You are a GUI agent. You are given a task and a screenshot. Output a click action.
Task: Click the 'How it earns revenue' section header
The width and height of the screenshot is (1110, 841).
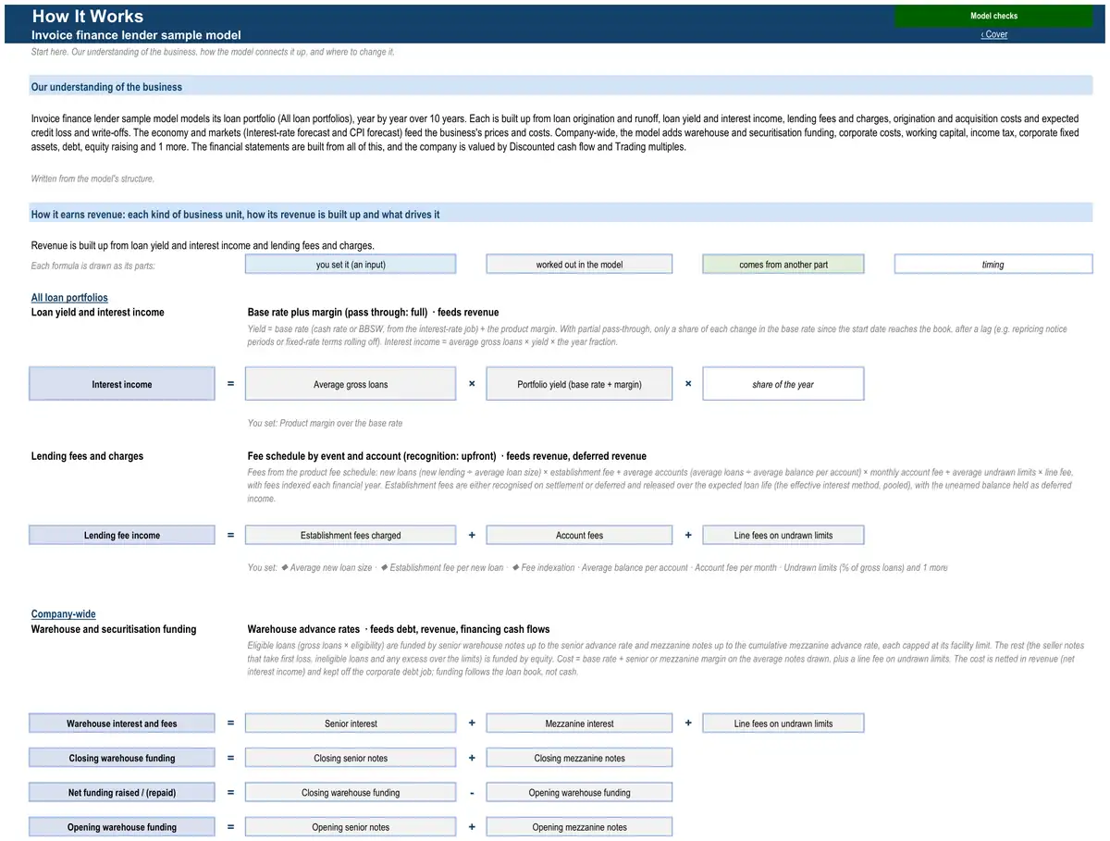pyautogui.click(x=561, y=215)
